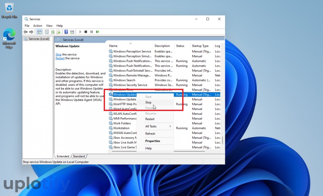
Task: Open the Action menu
Action: [38, 26]
